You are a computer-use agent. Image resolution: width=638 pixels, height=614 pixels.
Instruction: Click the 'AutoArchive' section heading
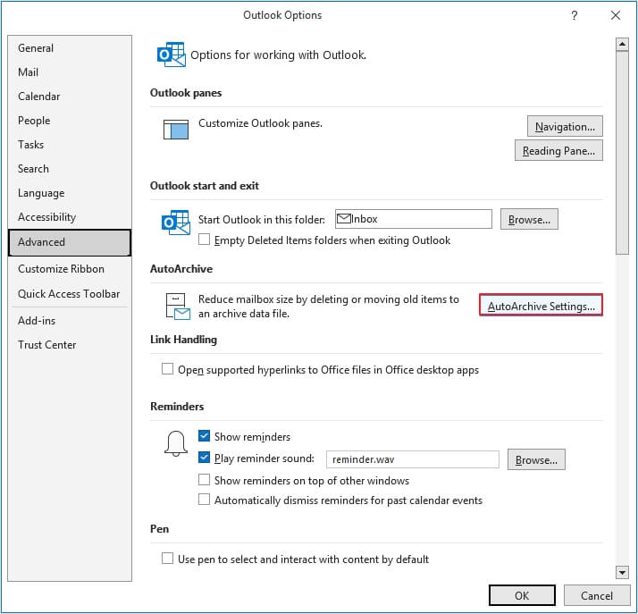point(181,269)
